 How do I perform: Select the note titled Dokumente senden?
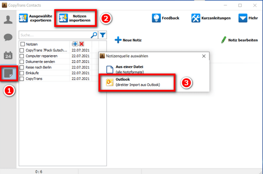pyautogui.click(x=40, y=62)
